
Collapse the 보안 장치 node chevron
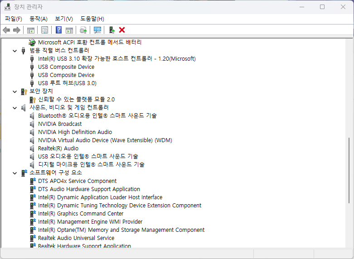pos(15,91)
